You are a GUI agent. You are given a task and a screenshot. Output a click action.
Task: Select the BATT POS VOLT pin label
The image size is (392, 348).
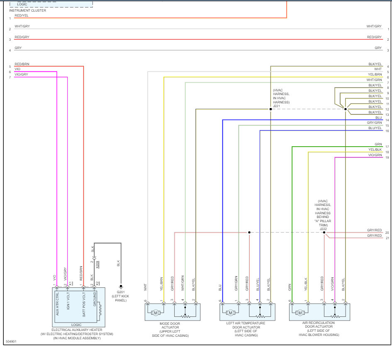(84, 304)
